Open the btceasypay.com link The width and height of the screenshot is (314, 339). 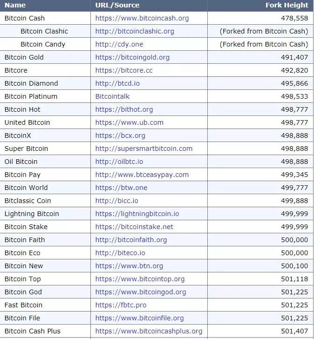(x=142, y=175)
